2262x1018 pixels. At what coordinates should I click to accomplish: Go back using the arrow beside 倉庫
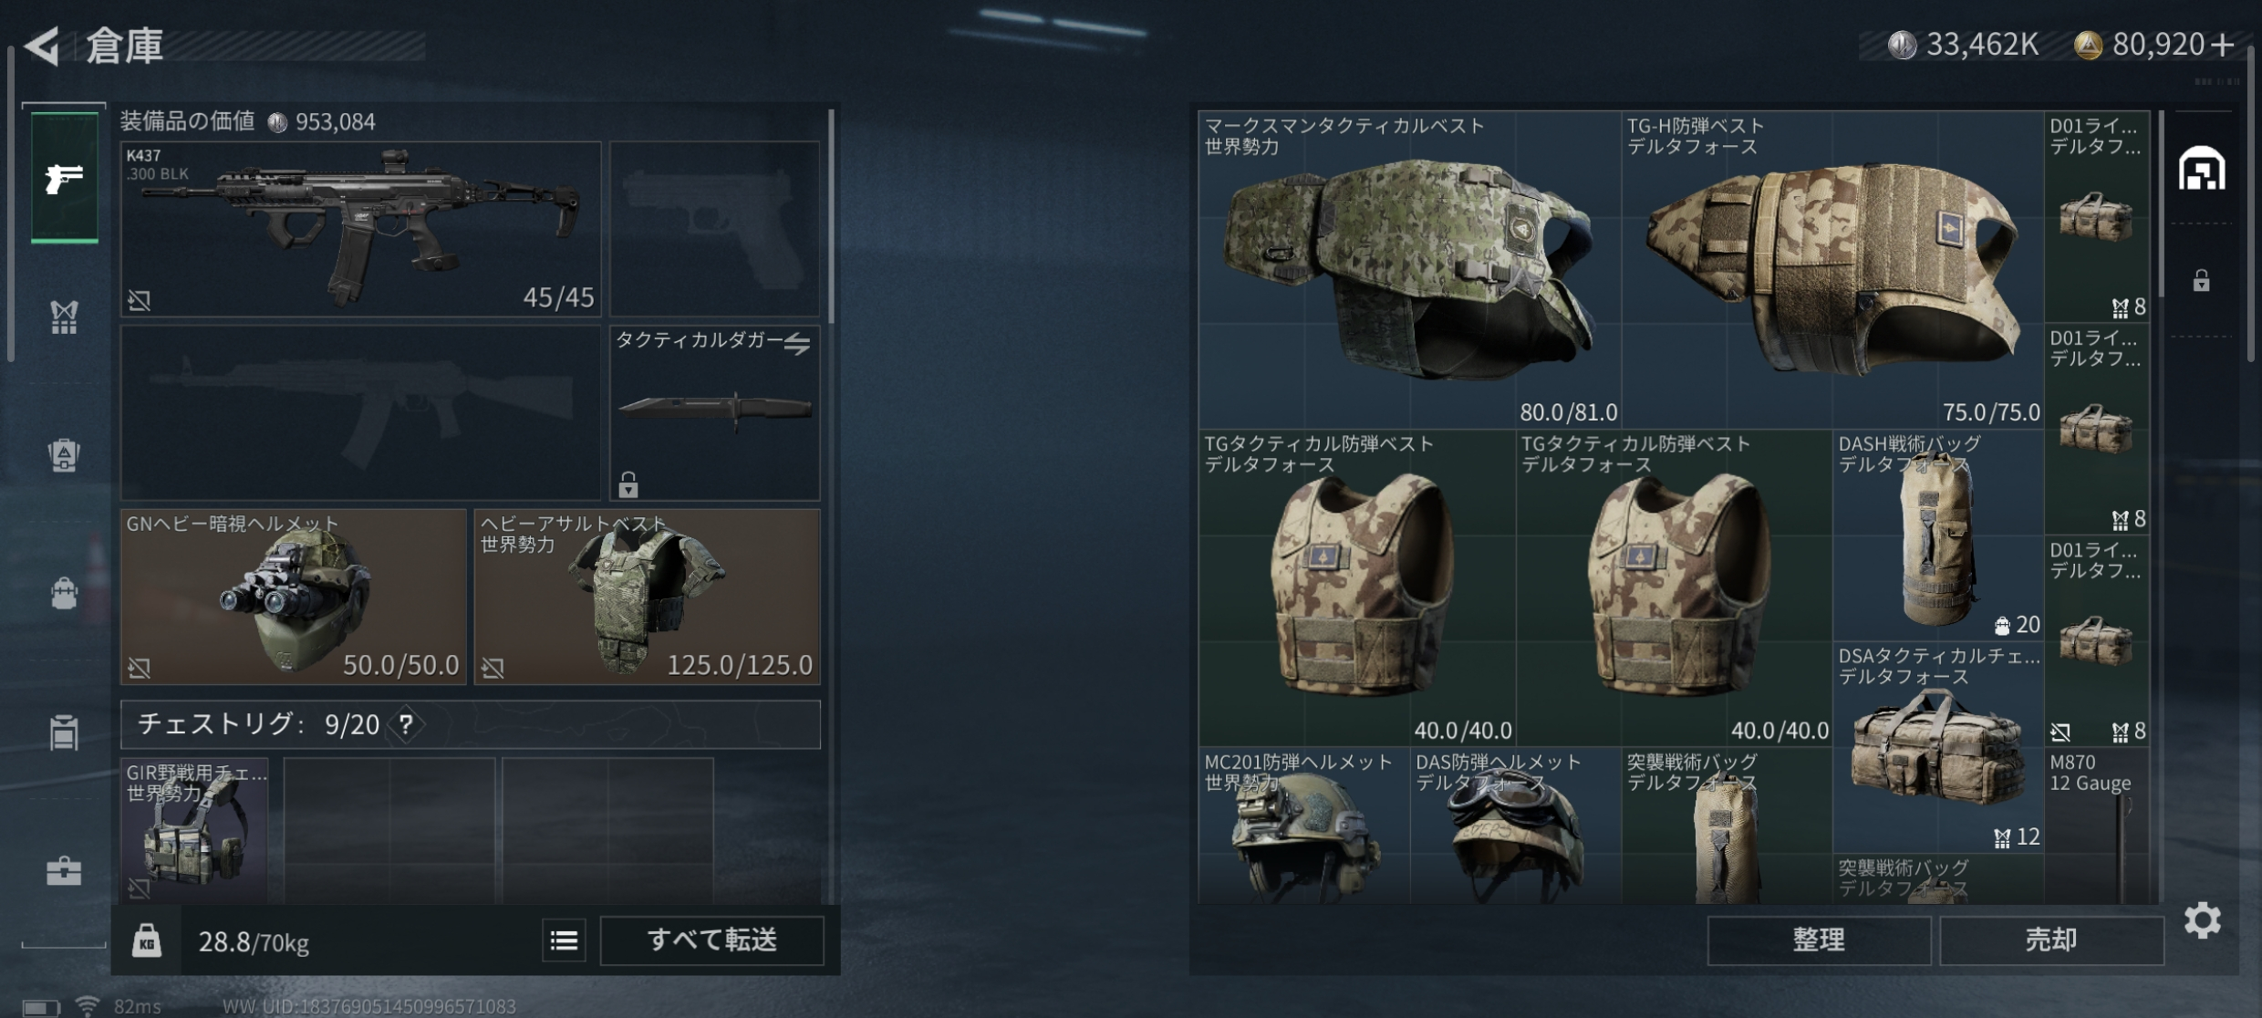click(x=43, y=46)
